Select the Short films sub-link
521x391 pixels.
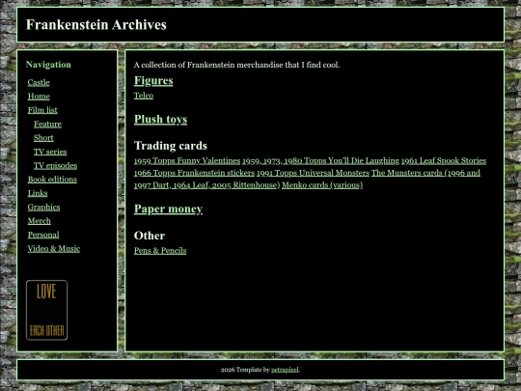click(x=43, y=138)
